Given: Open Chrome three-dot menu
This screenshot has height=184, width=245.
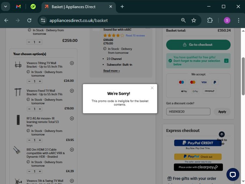Looking at the screenshot, I should click(x=238, y=20).
